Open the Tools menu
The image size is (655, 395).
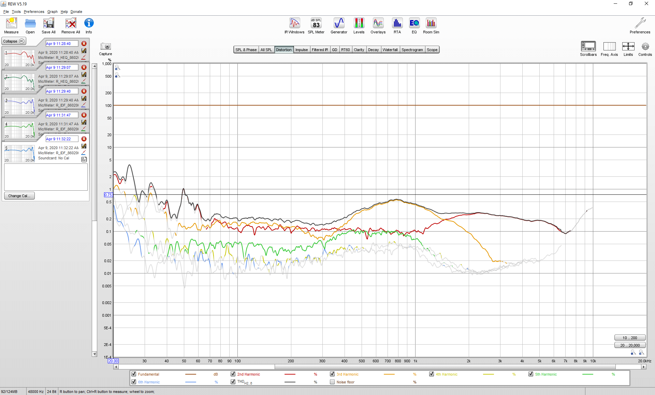(16, 12)
